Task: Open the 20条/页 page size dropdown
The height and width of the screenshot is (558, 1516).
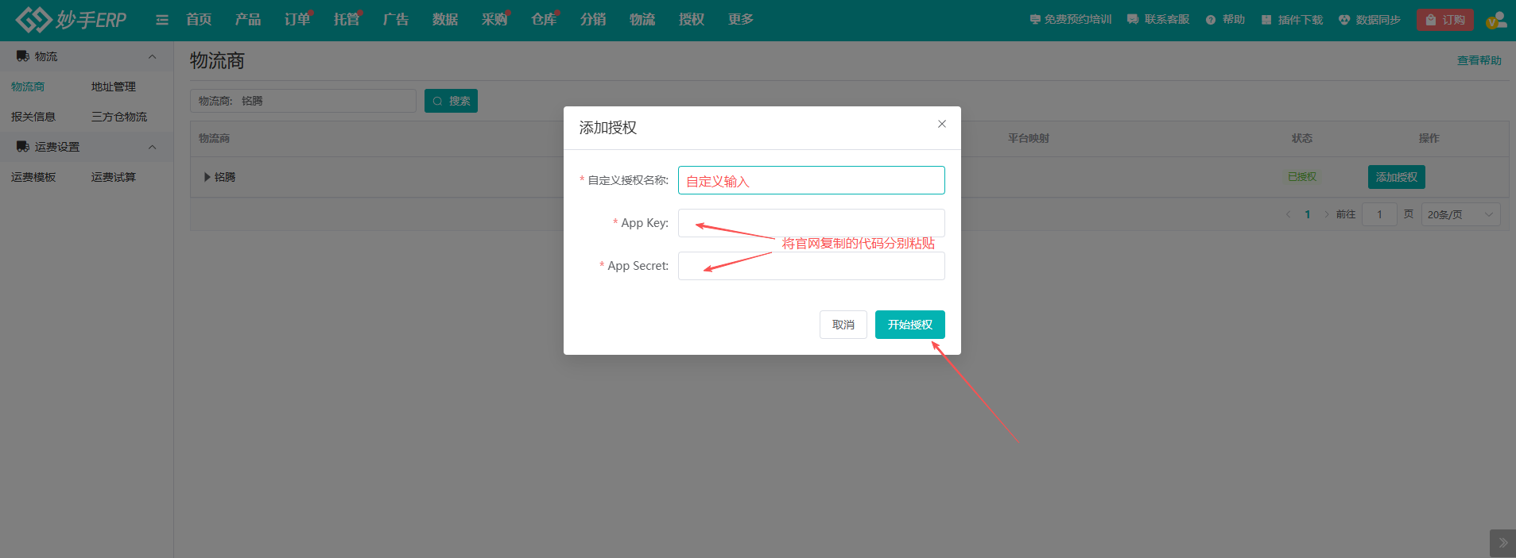Action: click(1461, 214)
